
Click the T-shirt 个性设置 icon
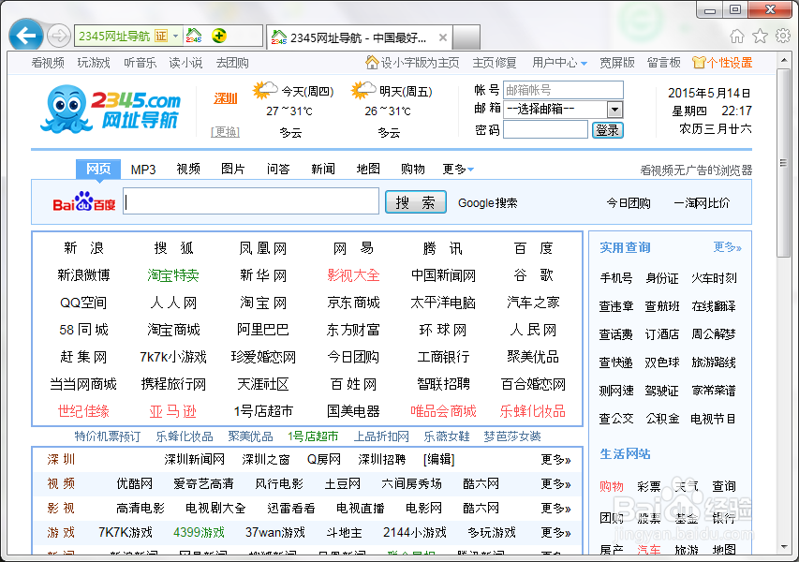pyautogui.click(x=698, y=63)
